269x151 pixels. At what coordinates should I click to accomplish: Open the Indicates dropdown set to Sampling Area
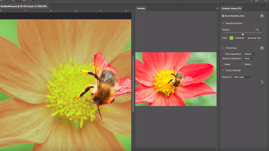tap(255, 38)
